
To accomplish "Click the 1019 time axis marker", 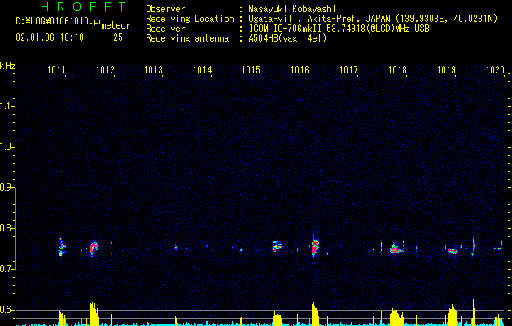I will (x=446, y=70).
